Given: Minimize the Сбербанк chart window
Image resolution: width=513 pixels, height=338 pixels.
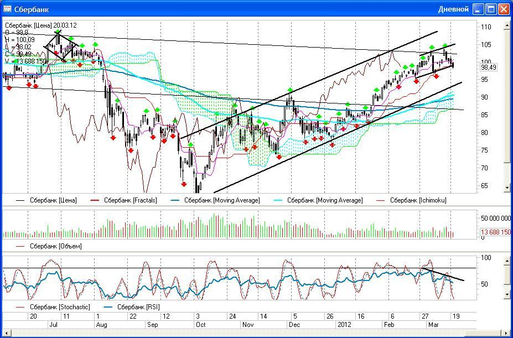Looking at the screenshot, I should tap(479, 9).
